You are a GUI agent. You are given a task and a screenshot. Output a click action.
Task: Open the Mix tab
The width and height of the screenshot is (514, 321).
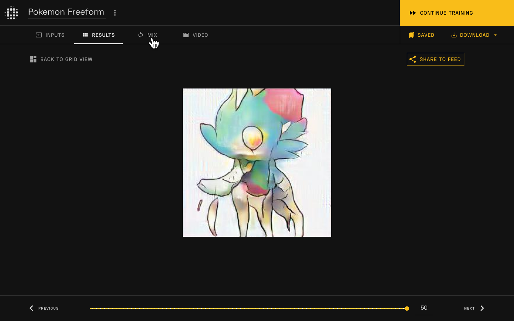click(147, 35)
